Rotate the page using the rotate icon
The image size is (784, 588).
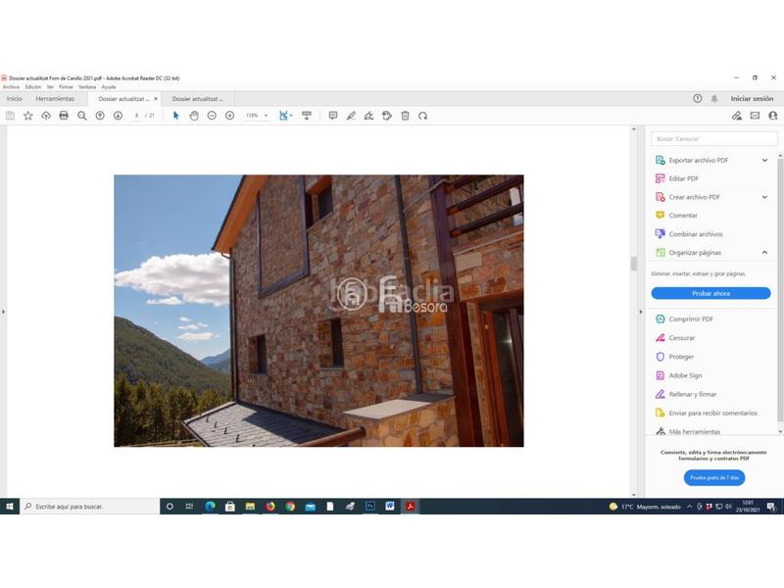click(422, 116)
